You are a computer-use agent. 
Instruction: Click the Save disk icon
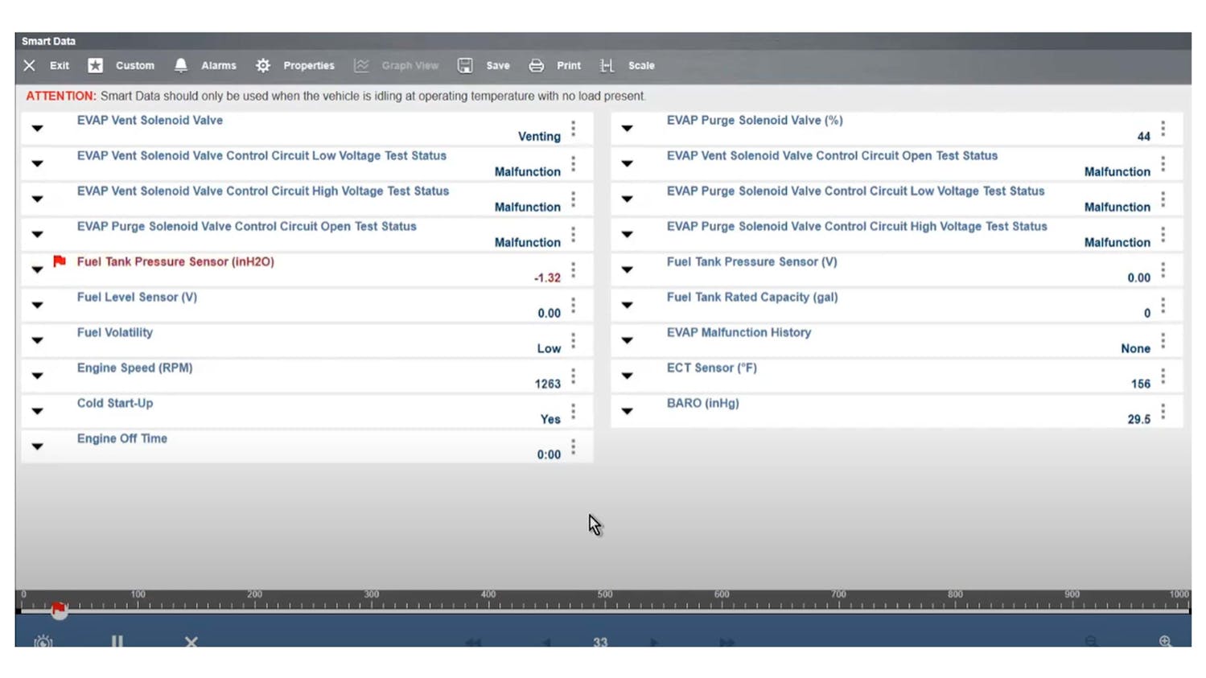pyautogui.click(x=465, y=65)
